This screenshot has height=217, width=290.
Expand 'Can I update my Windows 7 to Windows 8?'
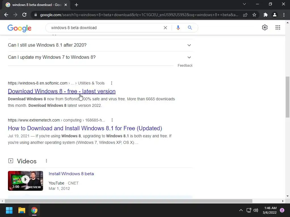click(x=100, y=57)
